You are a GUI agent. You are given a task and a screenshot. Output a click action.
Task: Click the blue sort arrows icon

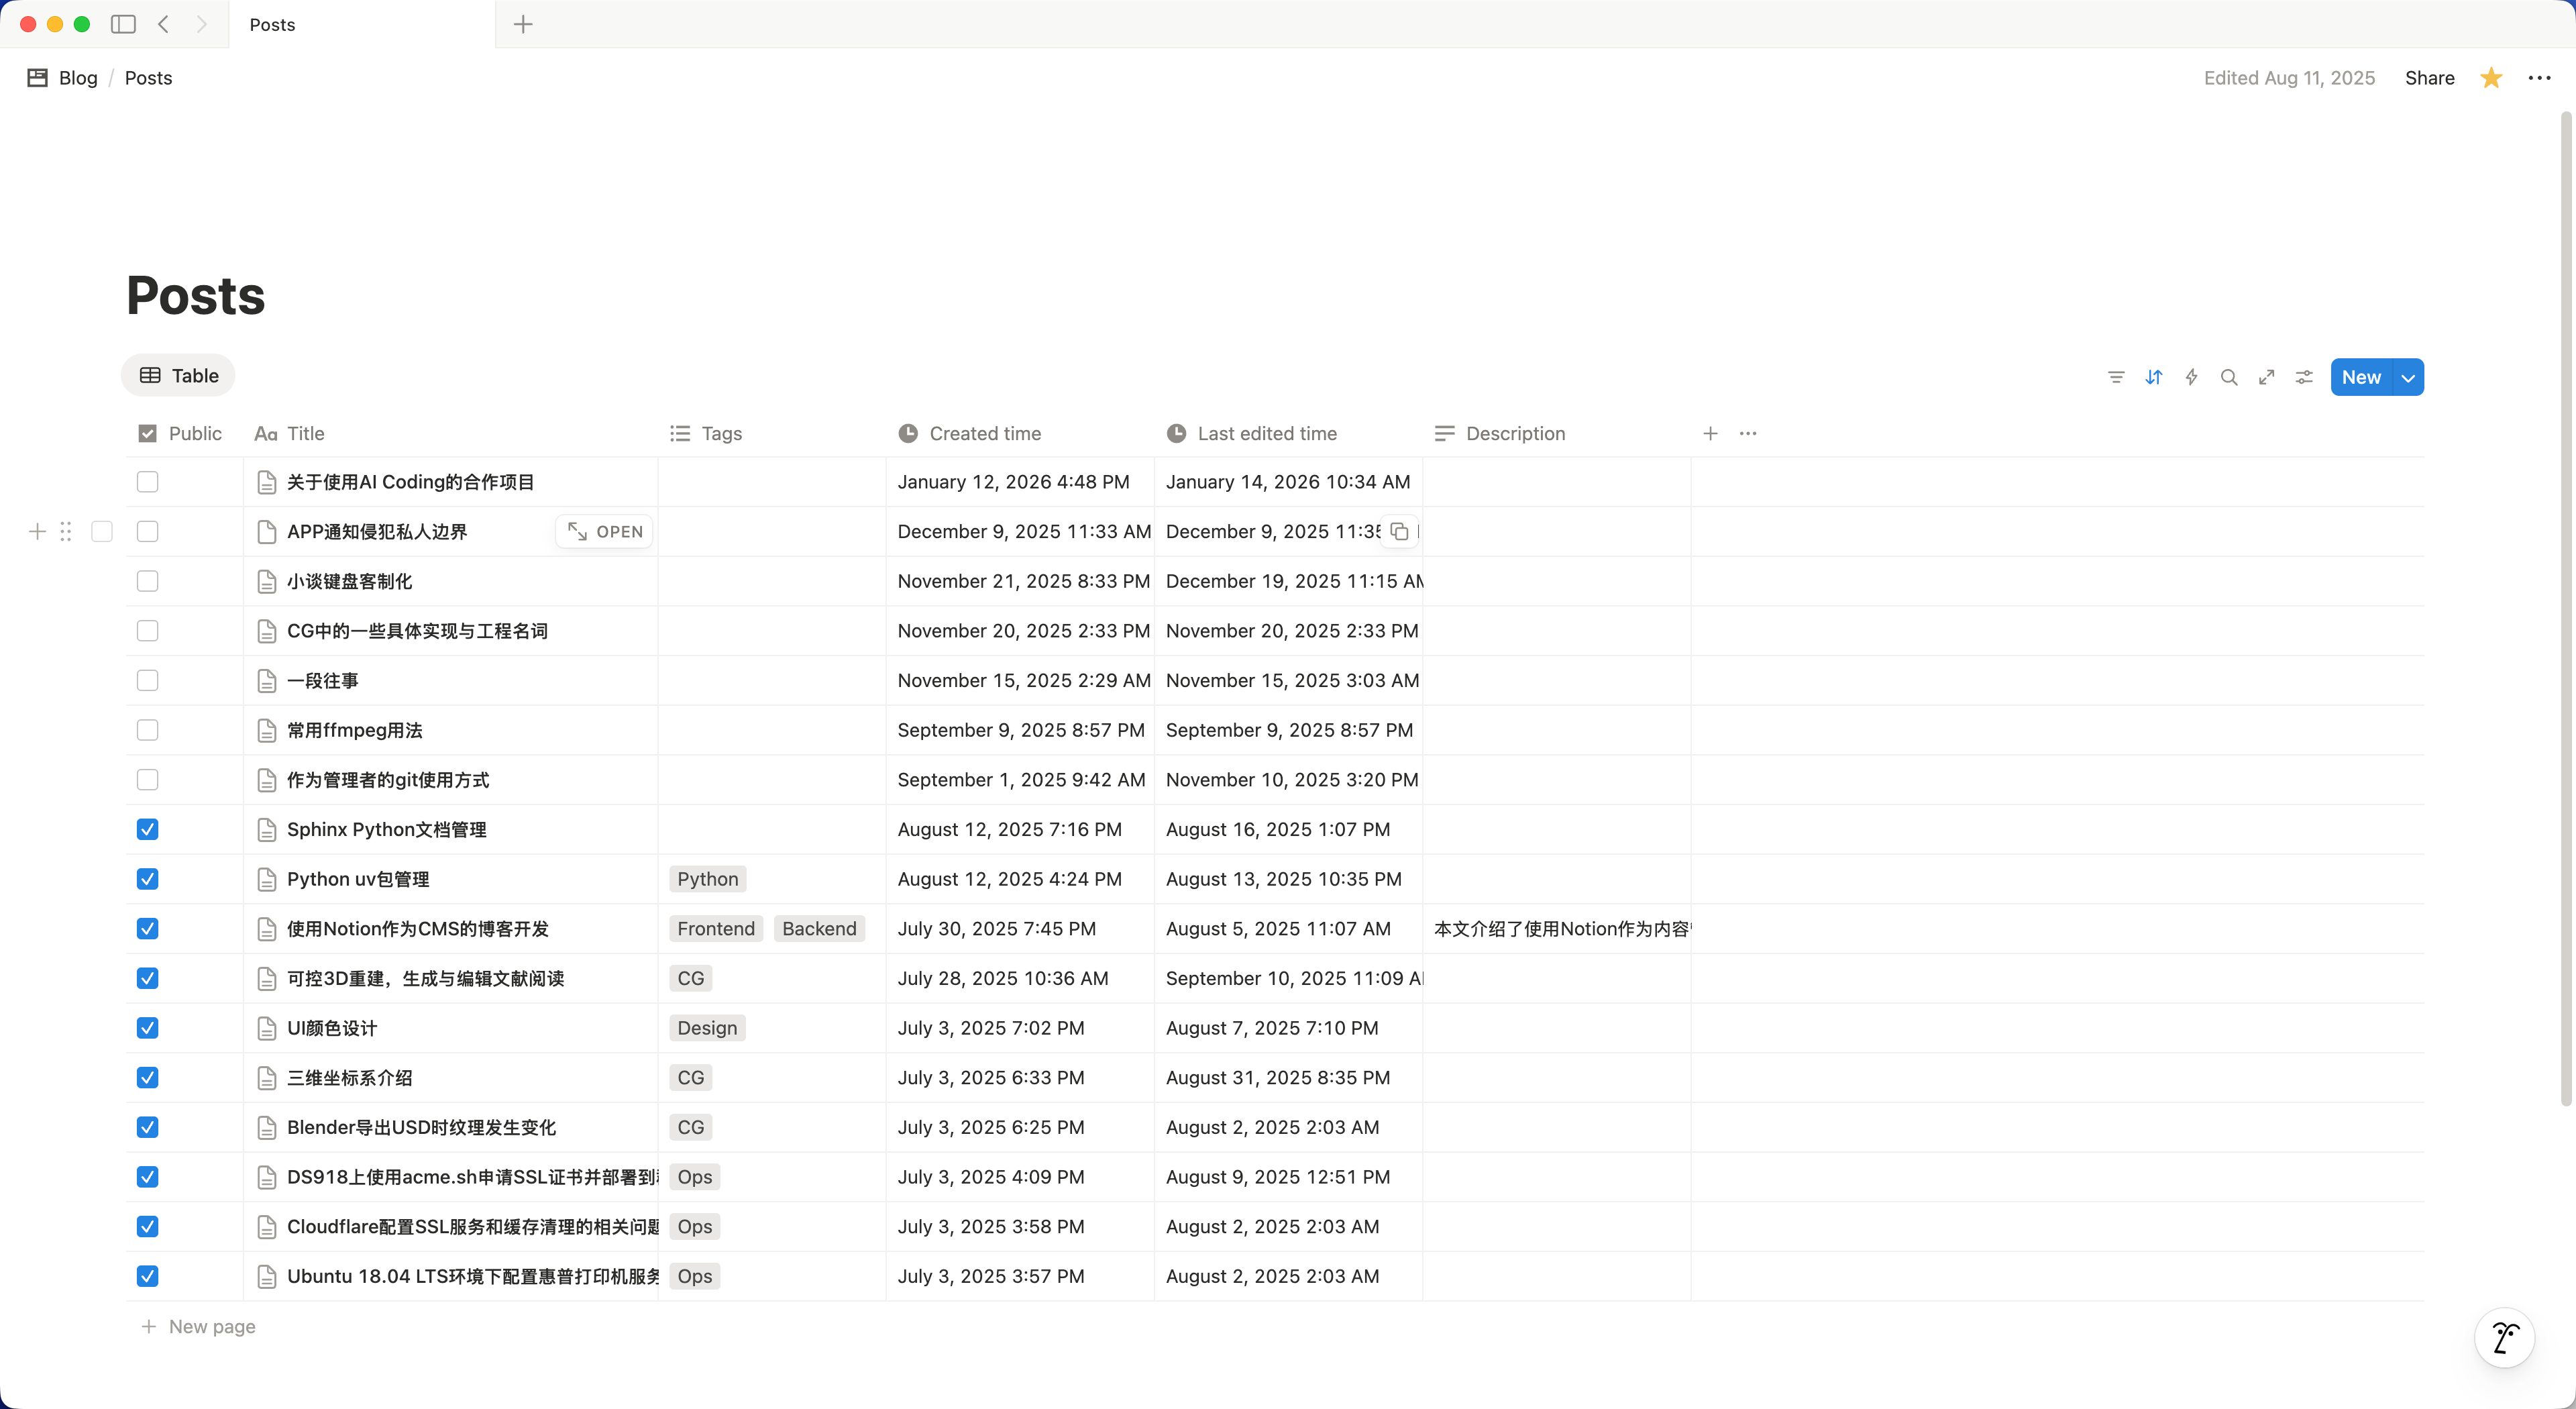click(2154, 377)
